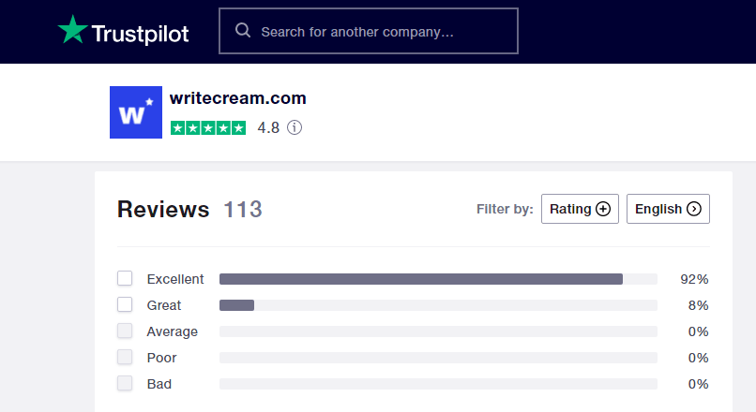Click the Excellent 92% rating bar
The image size is (756, 412).
tap(438, 279)
